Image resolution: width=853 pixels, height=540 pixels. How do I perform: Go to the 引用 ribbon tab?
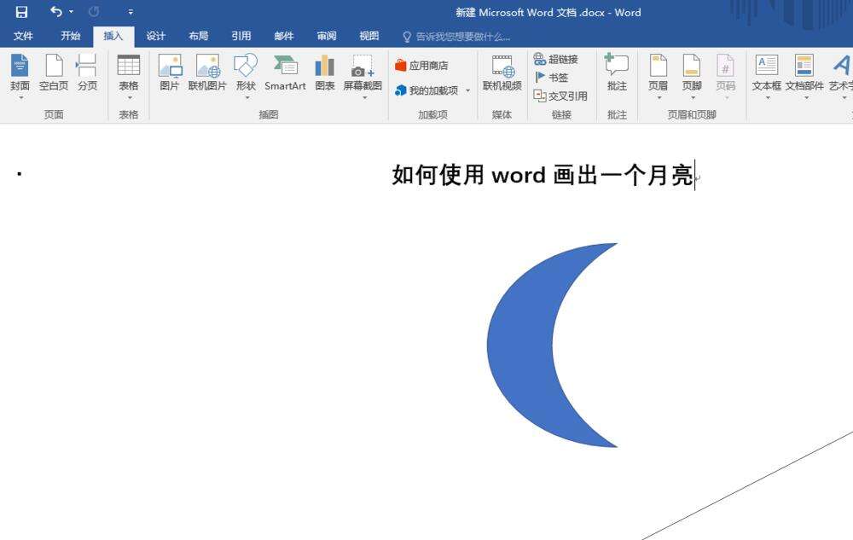(x=241, y=36)
